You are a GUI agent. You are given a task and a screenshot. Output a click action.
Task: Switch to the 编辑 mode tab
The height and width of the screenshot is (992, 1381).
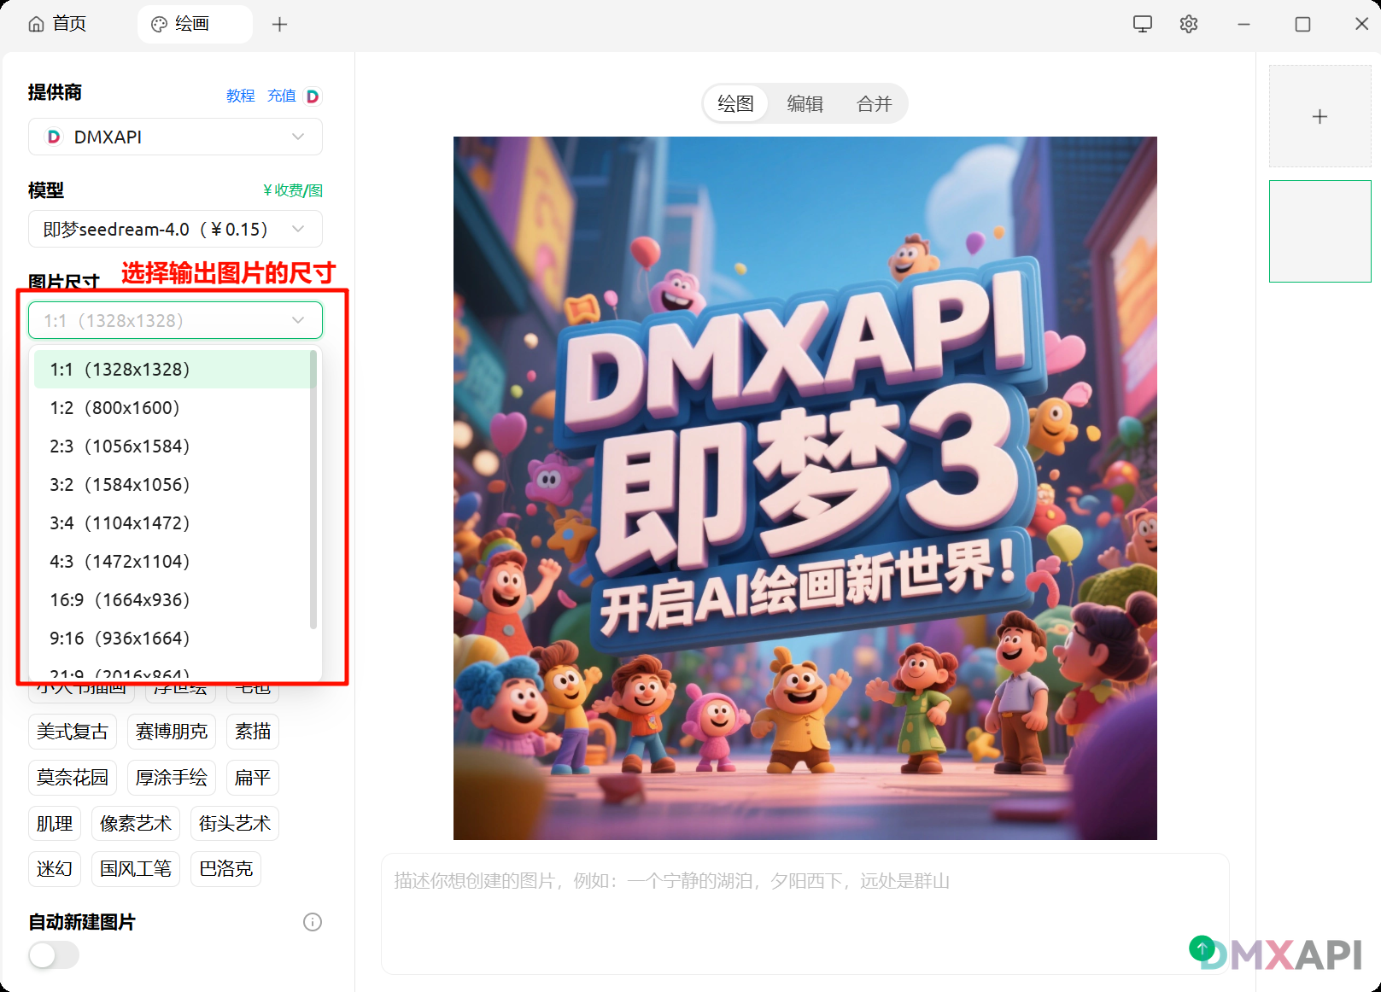click(x=805, y=104)
